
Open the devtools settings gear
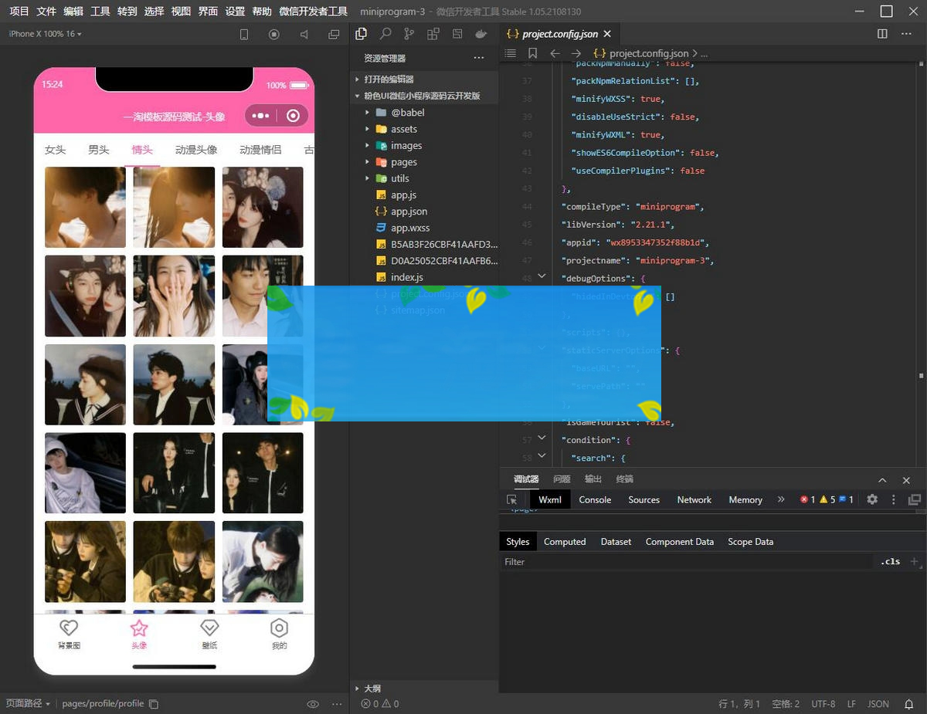(872, 499)
